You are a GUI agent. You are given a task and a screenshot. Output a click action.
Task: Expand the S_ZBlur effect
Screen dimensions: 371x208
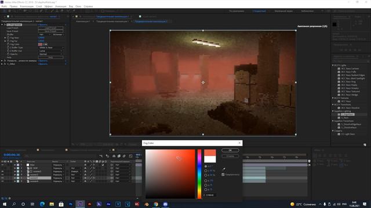pyautogui.click(x=2, y=64)
